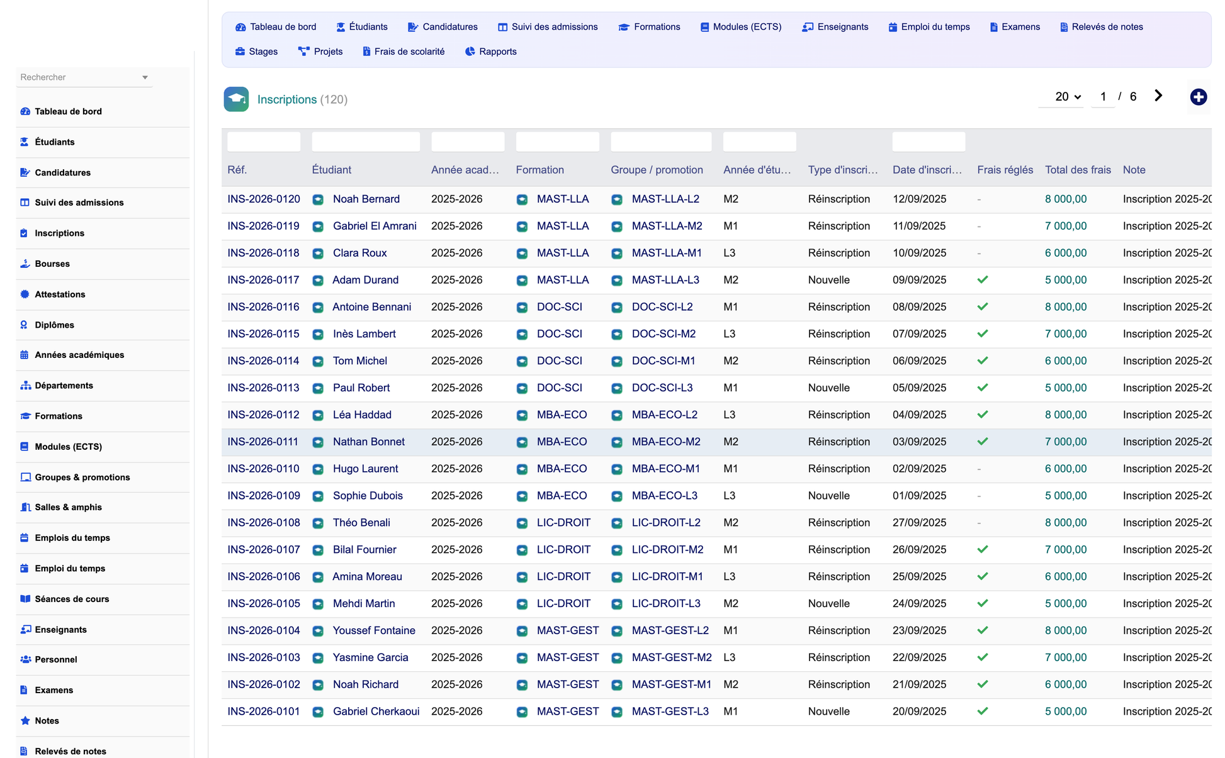
Task: Open student Clara Roux
Action: point(359,254)
